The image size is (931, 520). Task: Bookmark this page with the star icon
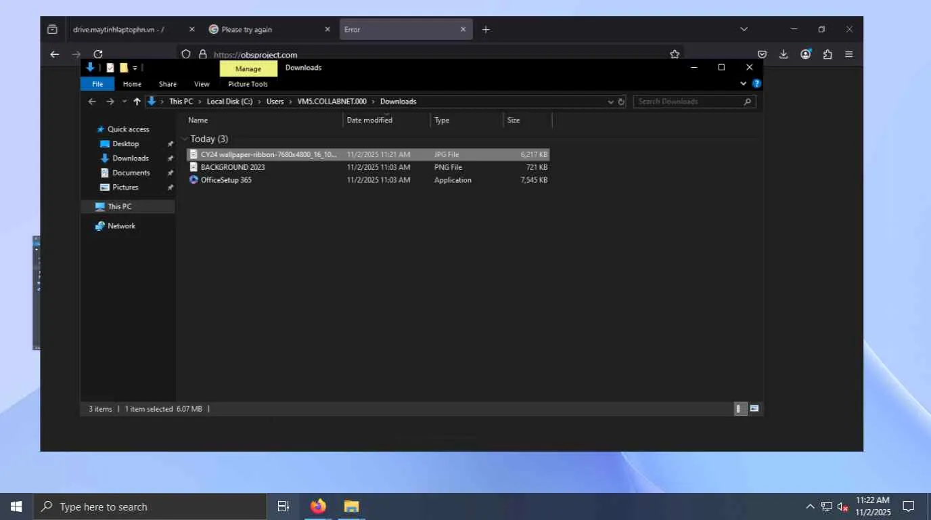click(675, 54)
